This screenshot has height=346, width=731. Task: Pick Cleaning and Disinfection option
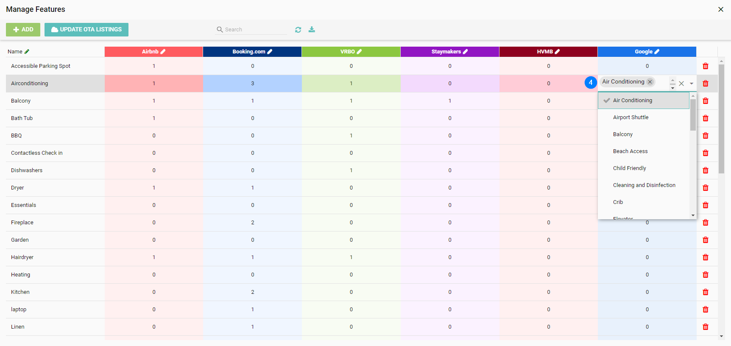pyautogui.click(x=644, y=185)
